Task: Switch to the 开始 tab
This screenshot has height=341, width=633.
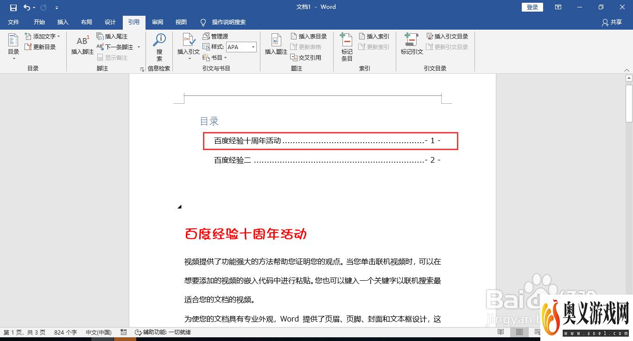Action: tap(39, 22)
